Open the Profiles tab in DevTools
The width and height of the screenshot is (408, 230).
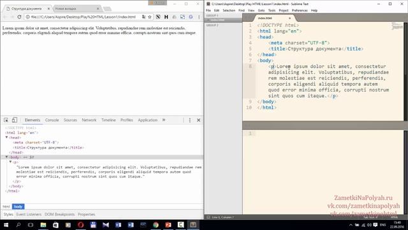point(126,120)
